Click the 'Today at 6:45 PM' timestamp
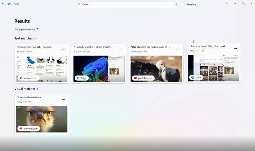This screenshot has width=255, height=151. [x=196, y=51]
